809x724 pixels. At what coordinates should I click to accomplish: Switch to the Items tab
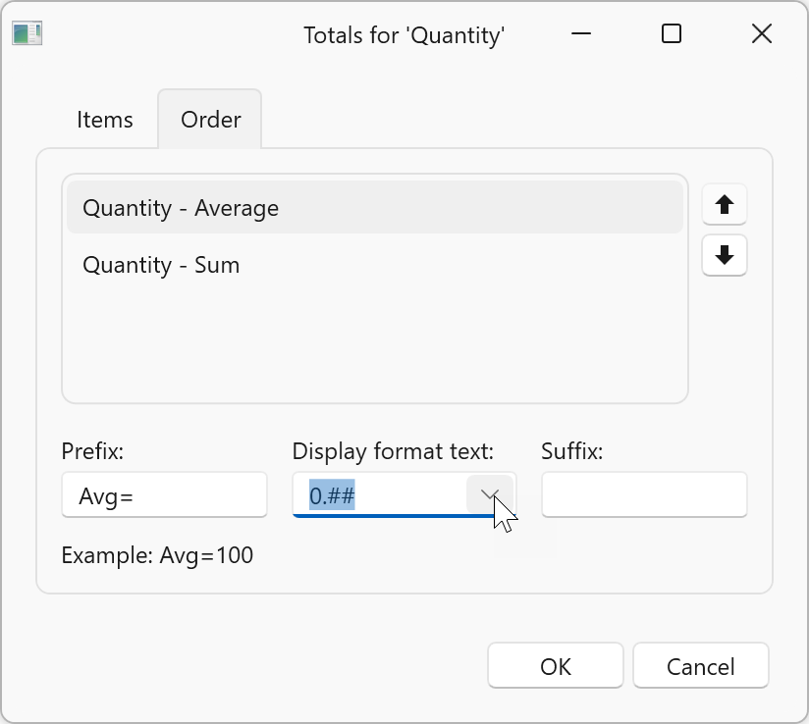coord(105,120)
